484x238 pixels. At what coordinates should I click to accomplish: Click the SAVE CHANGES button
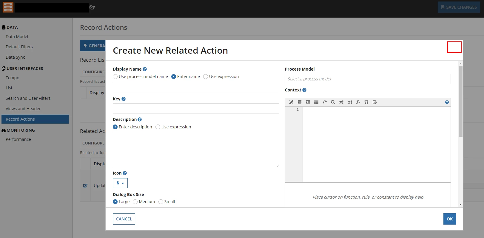[459, 7]
